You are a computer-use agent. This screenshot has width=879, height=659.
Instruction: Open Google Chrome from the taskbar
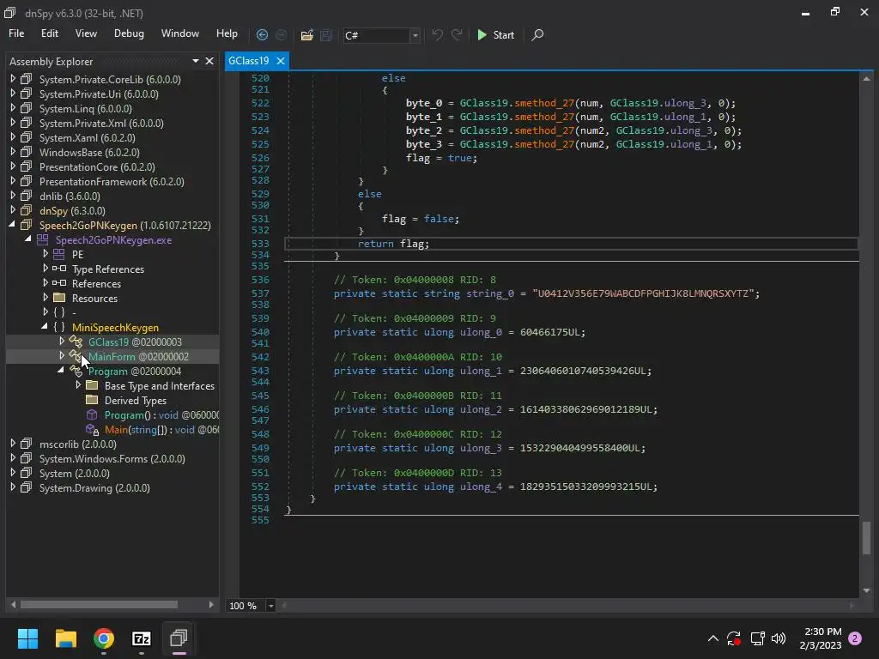tap(104, 638)
